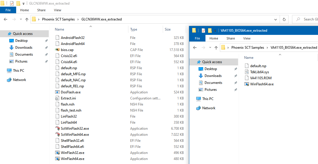Click the Documents icon in GLCN36WW sidebar
The height and width of the screenshot is (164, 318).
(12, 54)
